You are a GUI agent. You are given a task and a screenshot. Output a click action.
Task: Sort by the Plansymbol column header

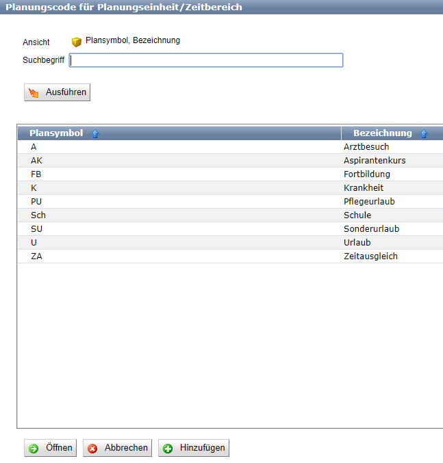56,133
